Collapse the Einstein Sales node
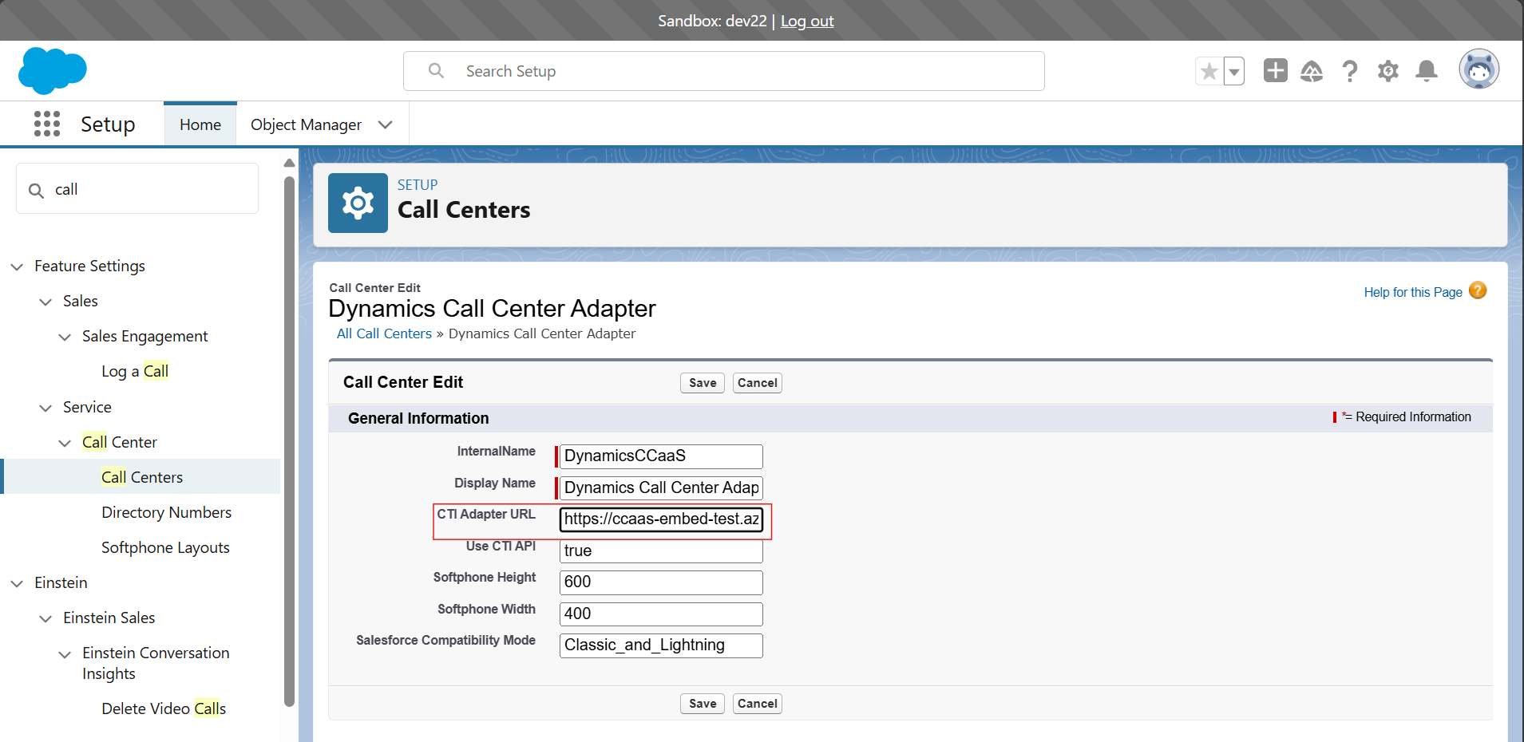Viewport: 1524px width, 742px height. (x=46, y=618)
